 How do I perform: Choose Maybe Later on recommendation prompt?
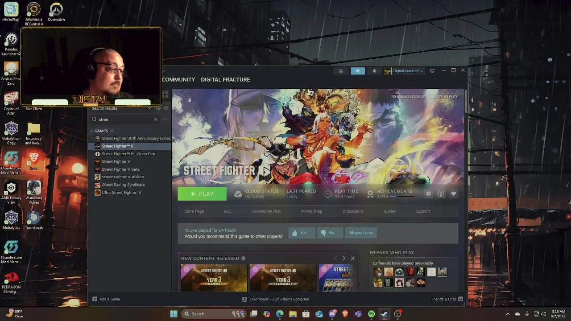tap(361, 233)
